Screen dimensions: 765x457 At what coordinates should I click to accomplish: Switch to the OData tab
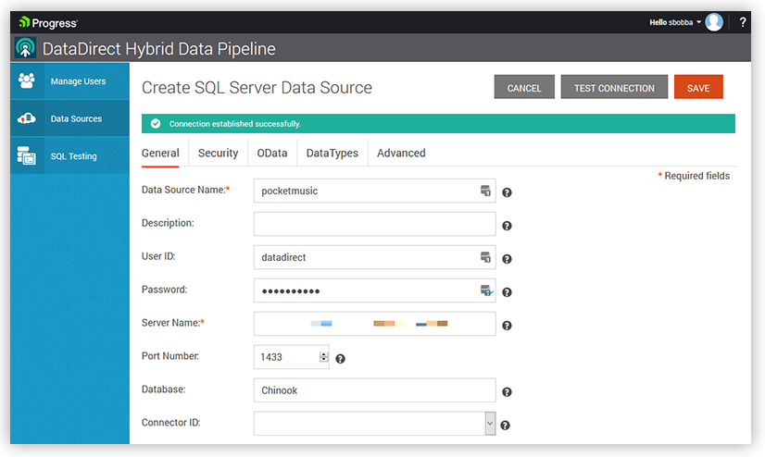[272, 153]
